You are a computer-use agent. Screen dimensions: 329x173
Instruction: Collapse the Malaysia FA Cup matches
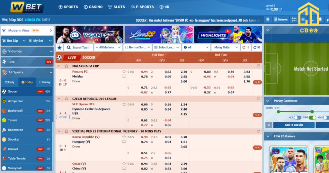[x=59, y=66]
